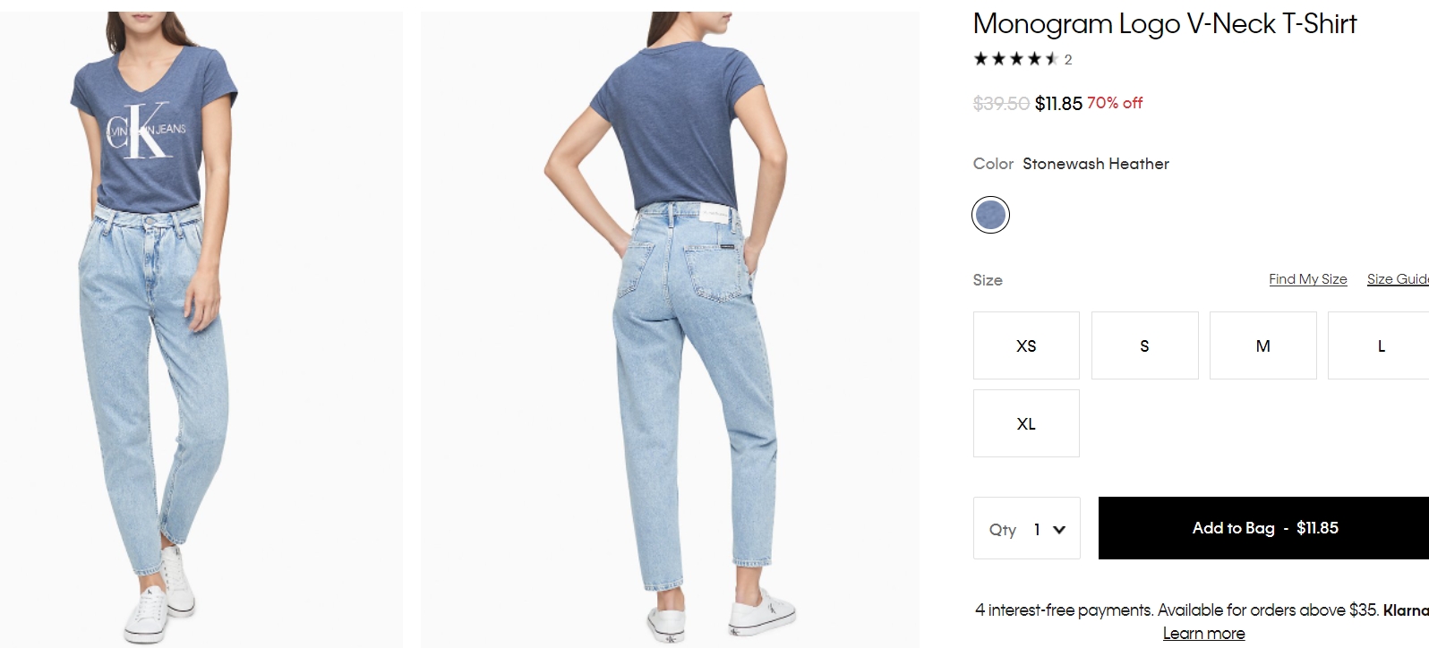Screen dimensions: 1429x648
Task: Click Klarna Learn more link
Action: (x=1203, y=633)
